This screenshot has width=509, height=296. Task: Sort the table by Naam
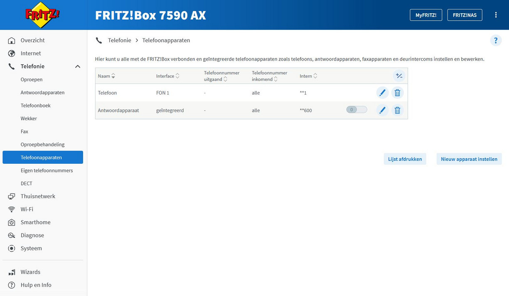click(107, 76)
